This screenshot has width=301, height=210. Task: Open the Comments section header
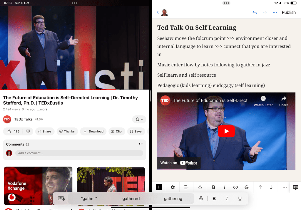(x=17, y=144)
